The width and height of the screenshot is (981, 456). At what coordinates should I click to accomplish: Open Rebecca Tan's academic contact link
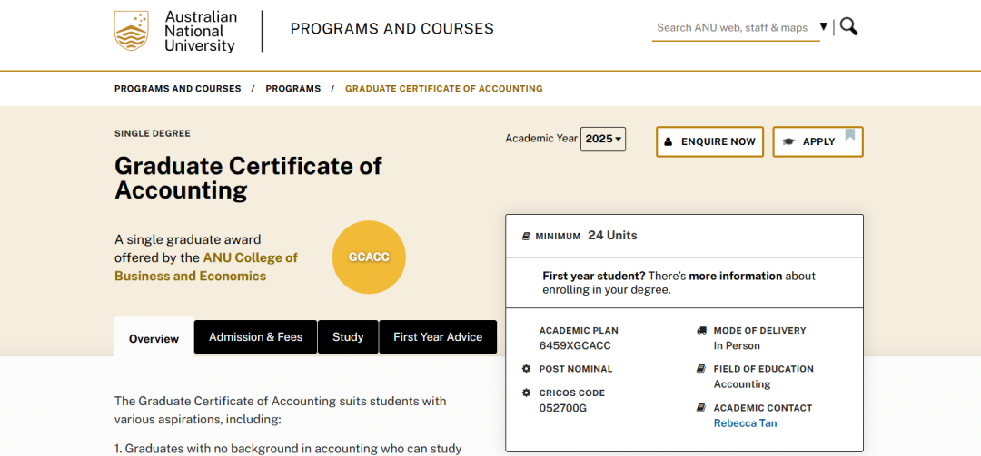tap(745, 423)
